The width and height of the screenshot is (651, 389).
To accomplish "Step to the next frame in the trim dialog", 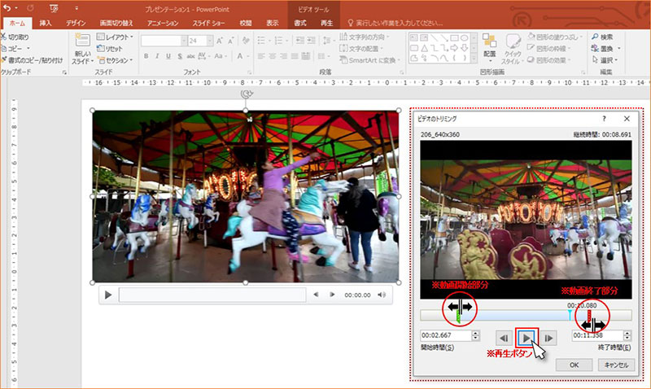I will [x=550, y=337].
